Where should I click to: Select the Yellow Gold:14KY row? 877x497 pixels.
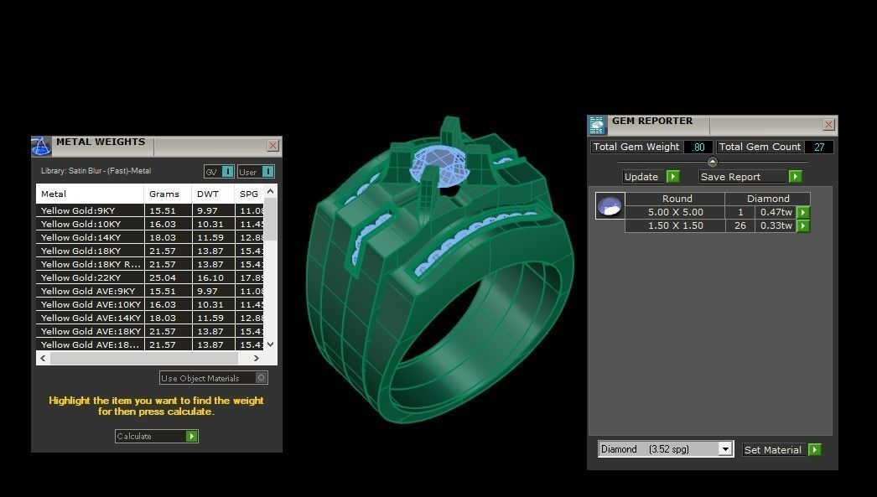(x=150, y=237)
